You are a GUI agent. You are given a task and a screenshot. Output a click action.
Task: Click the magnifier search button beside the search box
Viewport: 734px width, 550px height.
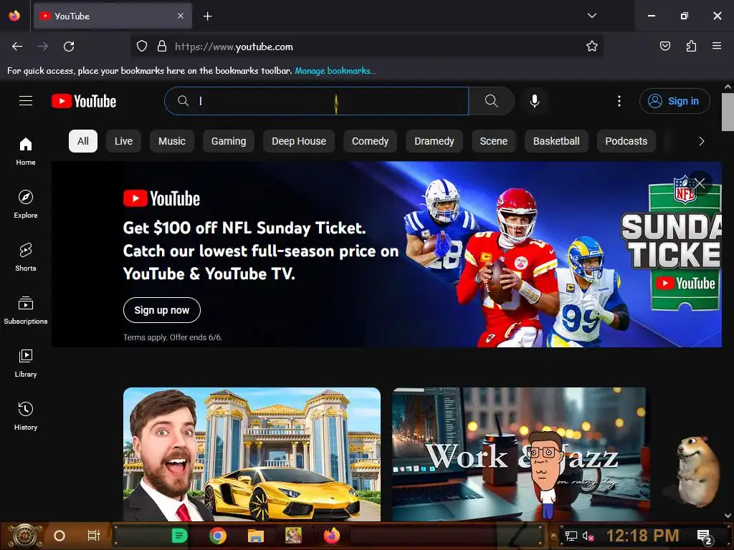491,100
